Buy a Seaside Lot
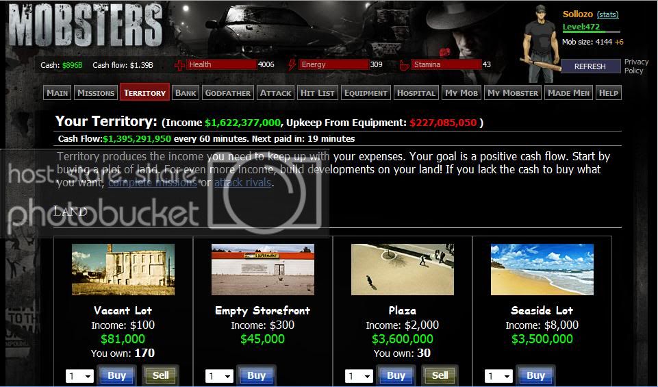Image resolution: width=658 pixels, height=387 pixels. [536, 375]
